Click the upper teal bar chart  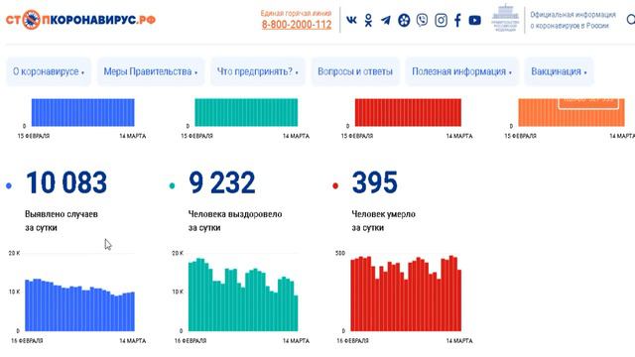click(x=246, y=112)
